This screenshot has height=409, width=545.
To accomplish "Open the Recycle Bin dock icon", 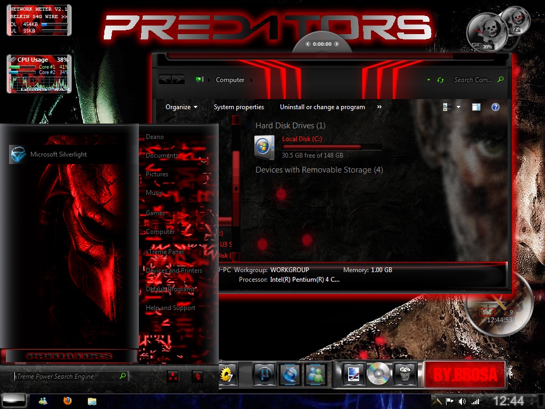I will 404,374.
